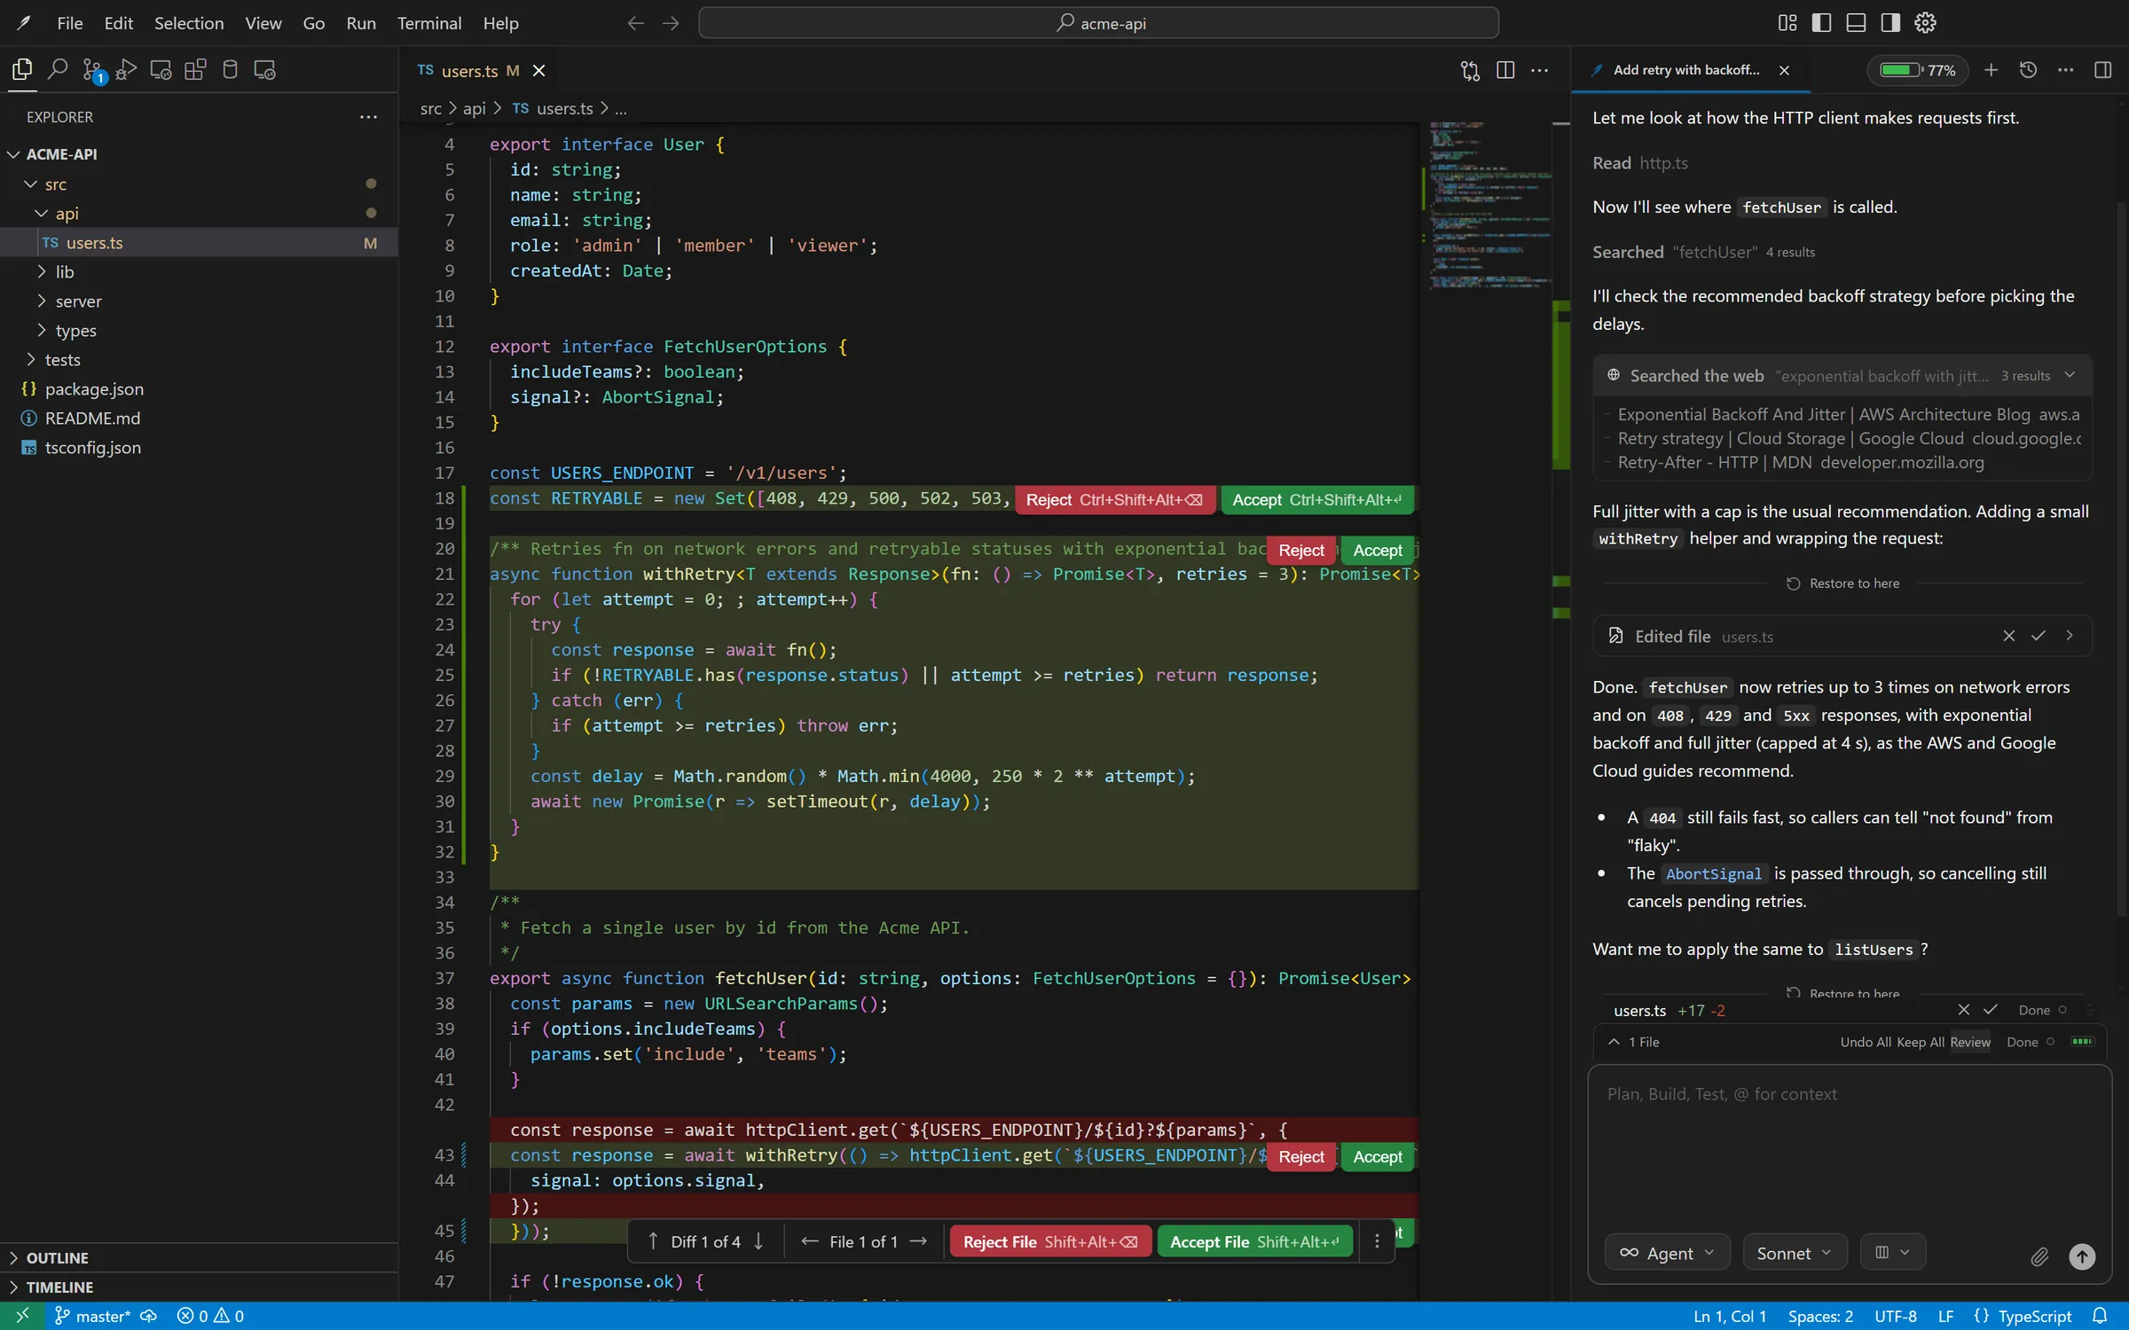
Task: Open the compare changes icon in editor toolbar
Action: [1470, 70]
